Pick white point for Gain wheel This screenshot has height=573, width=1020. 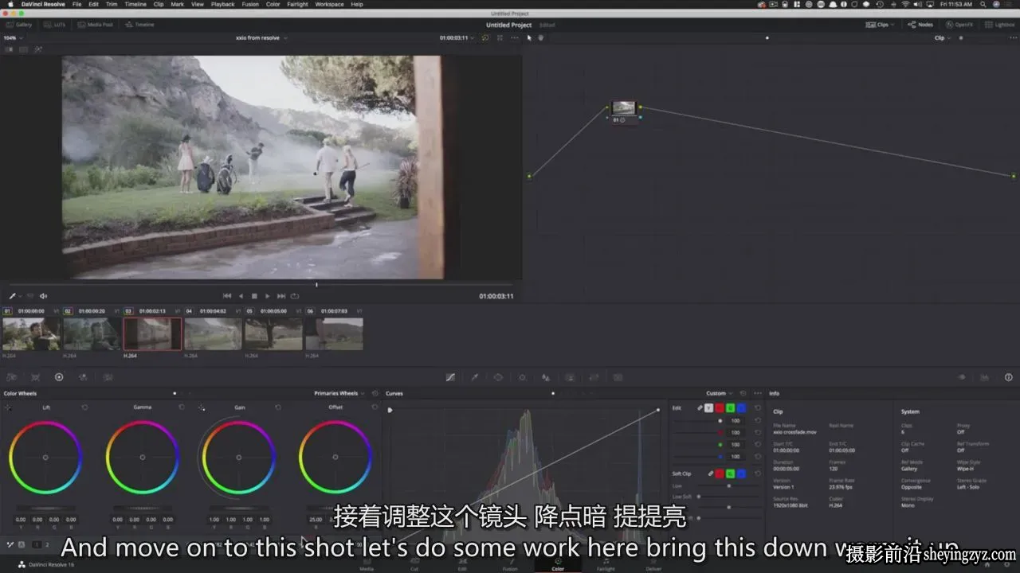(x=202, y=408)
